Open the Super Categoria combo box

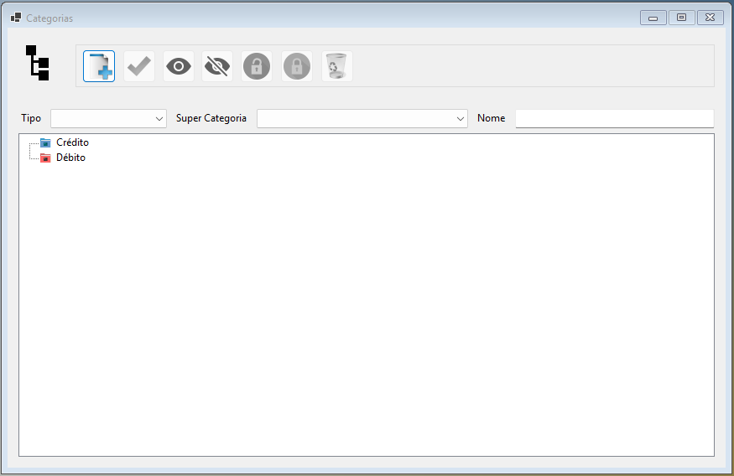[362, 118]
